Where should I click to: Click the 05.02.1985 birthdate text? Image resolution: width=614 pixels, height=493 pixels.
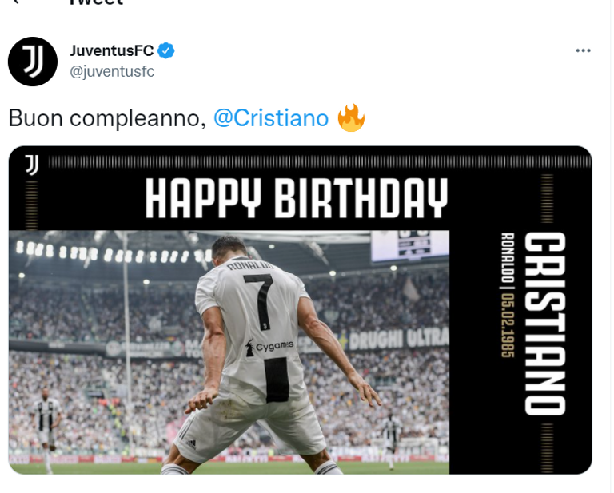[x=508, y=325]
